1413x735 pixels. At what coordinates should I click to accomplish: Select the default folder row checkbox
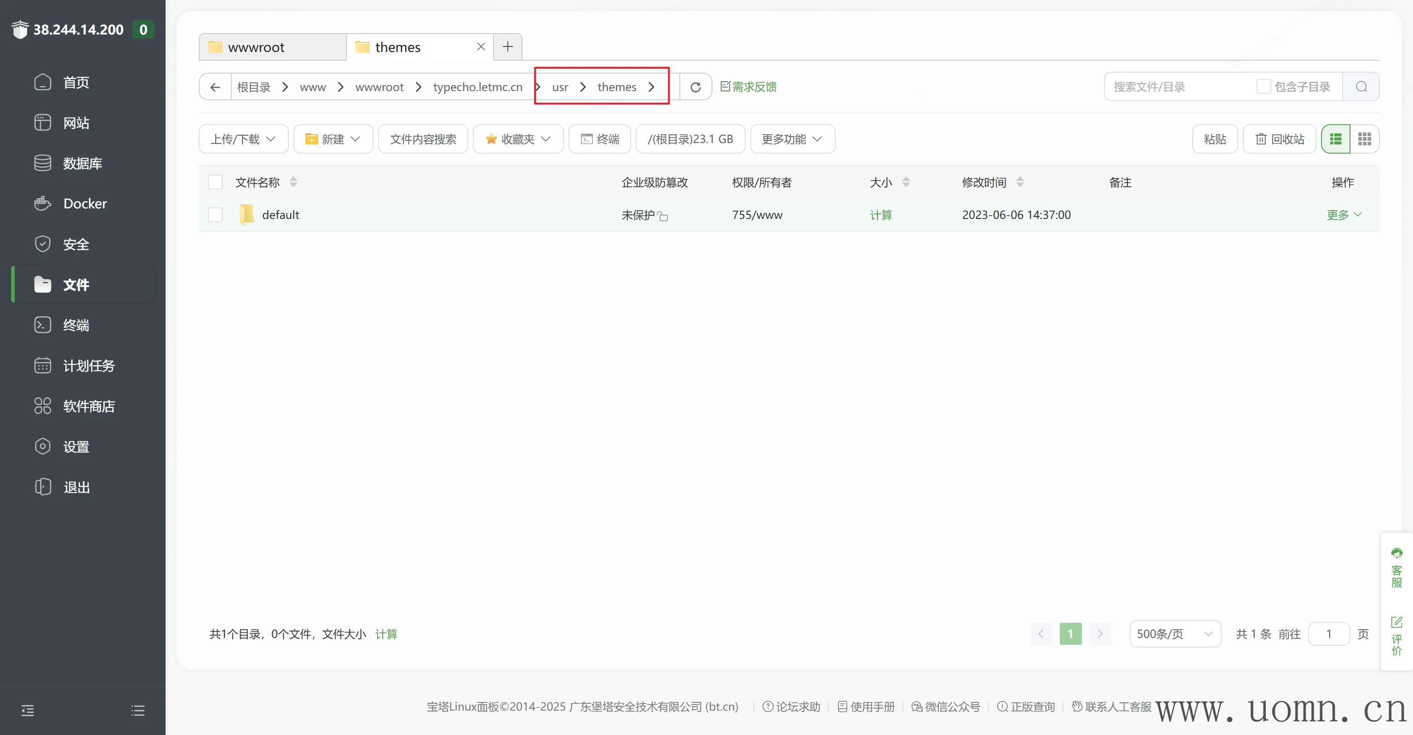point(215,214)
